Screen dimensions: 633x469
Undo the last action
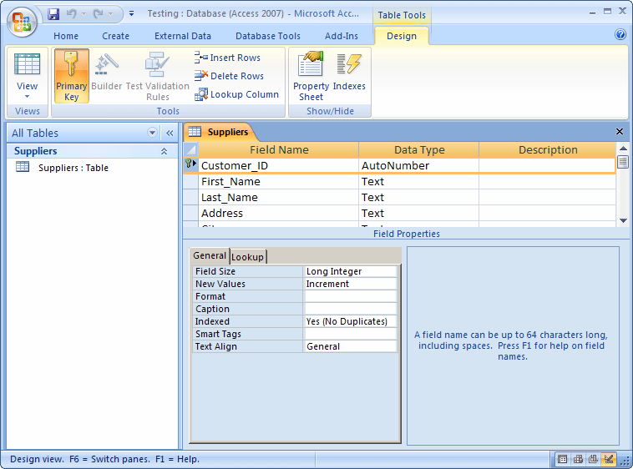[x=72, y=14]
